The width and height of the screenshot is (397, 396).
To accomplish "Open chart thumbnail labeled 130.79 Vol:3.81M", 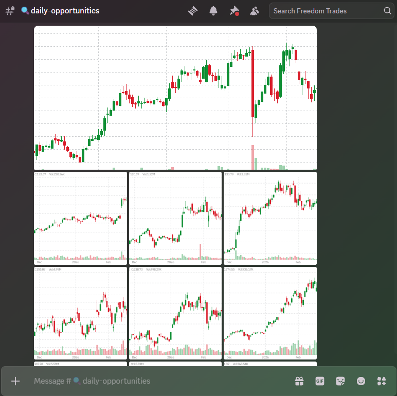I will (x=270, y=218).
